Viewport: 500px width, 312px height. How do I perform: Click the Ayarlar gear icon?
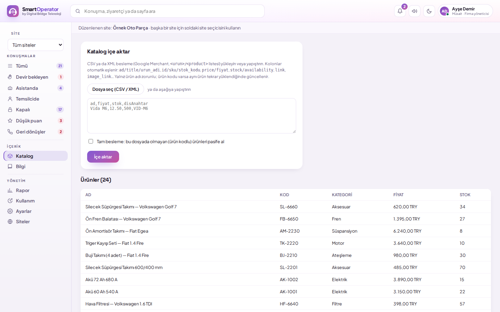pyautogui.click(x=10, y=211)
